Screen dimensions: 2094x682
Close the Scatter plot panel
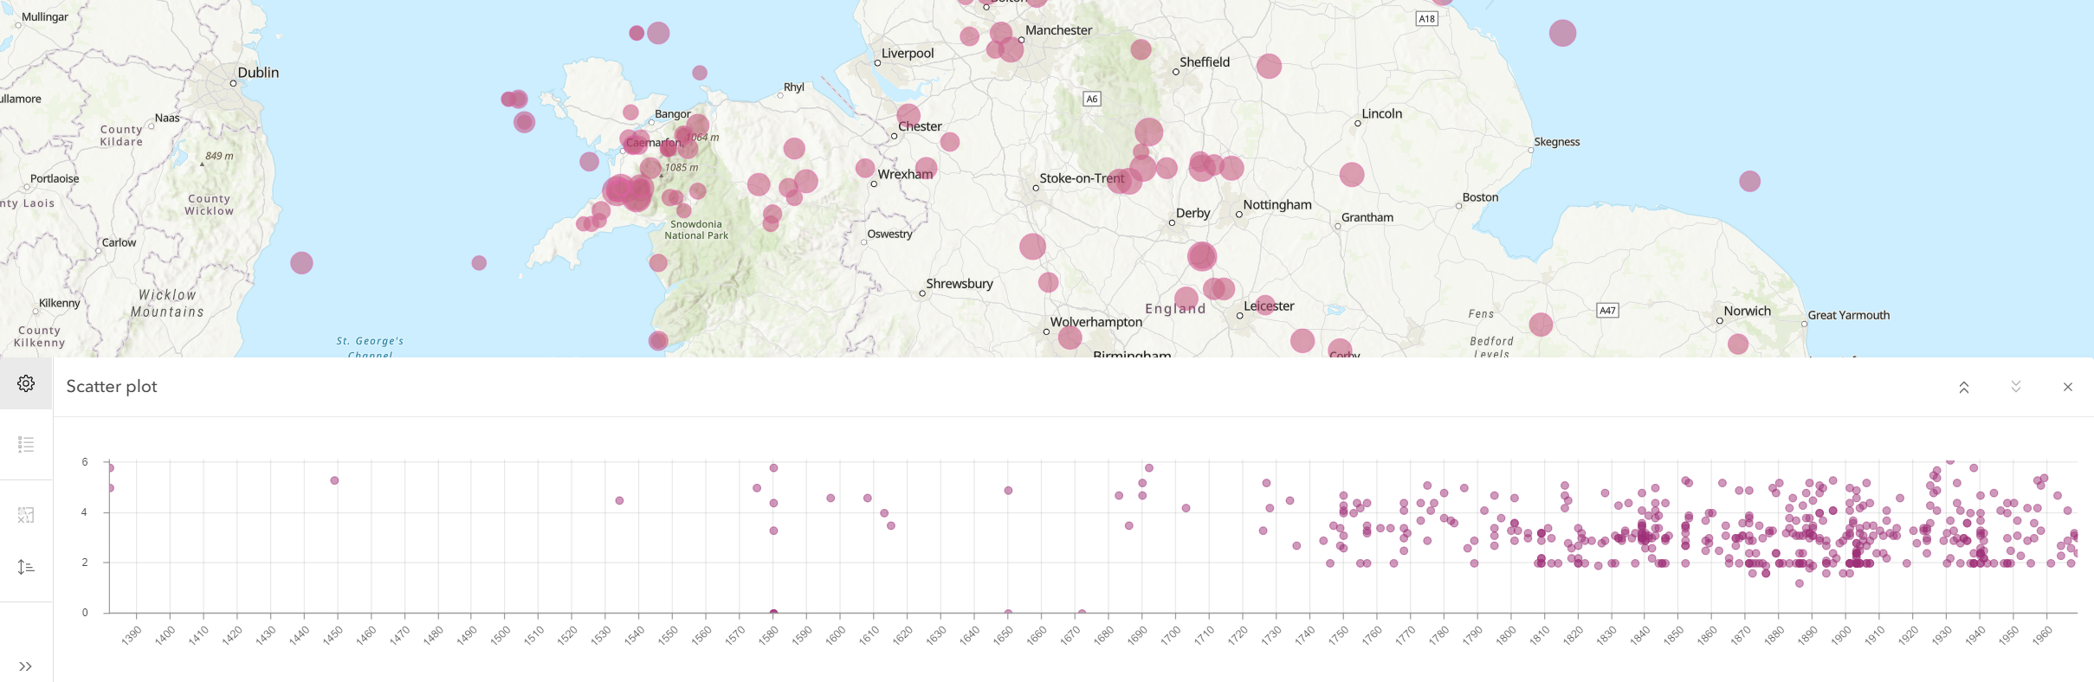click(2068, 387)
